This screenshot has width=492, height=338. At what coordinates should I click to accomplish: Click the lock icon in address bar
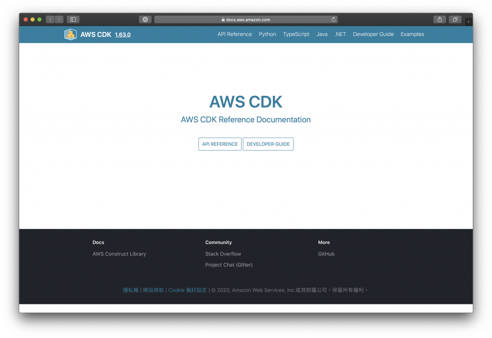point(223,19)
